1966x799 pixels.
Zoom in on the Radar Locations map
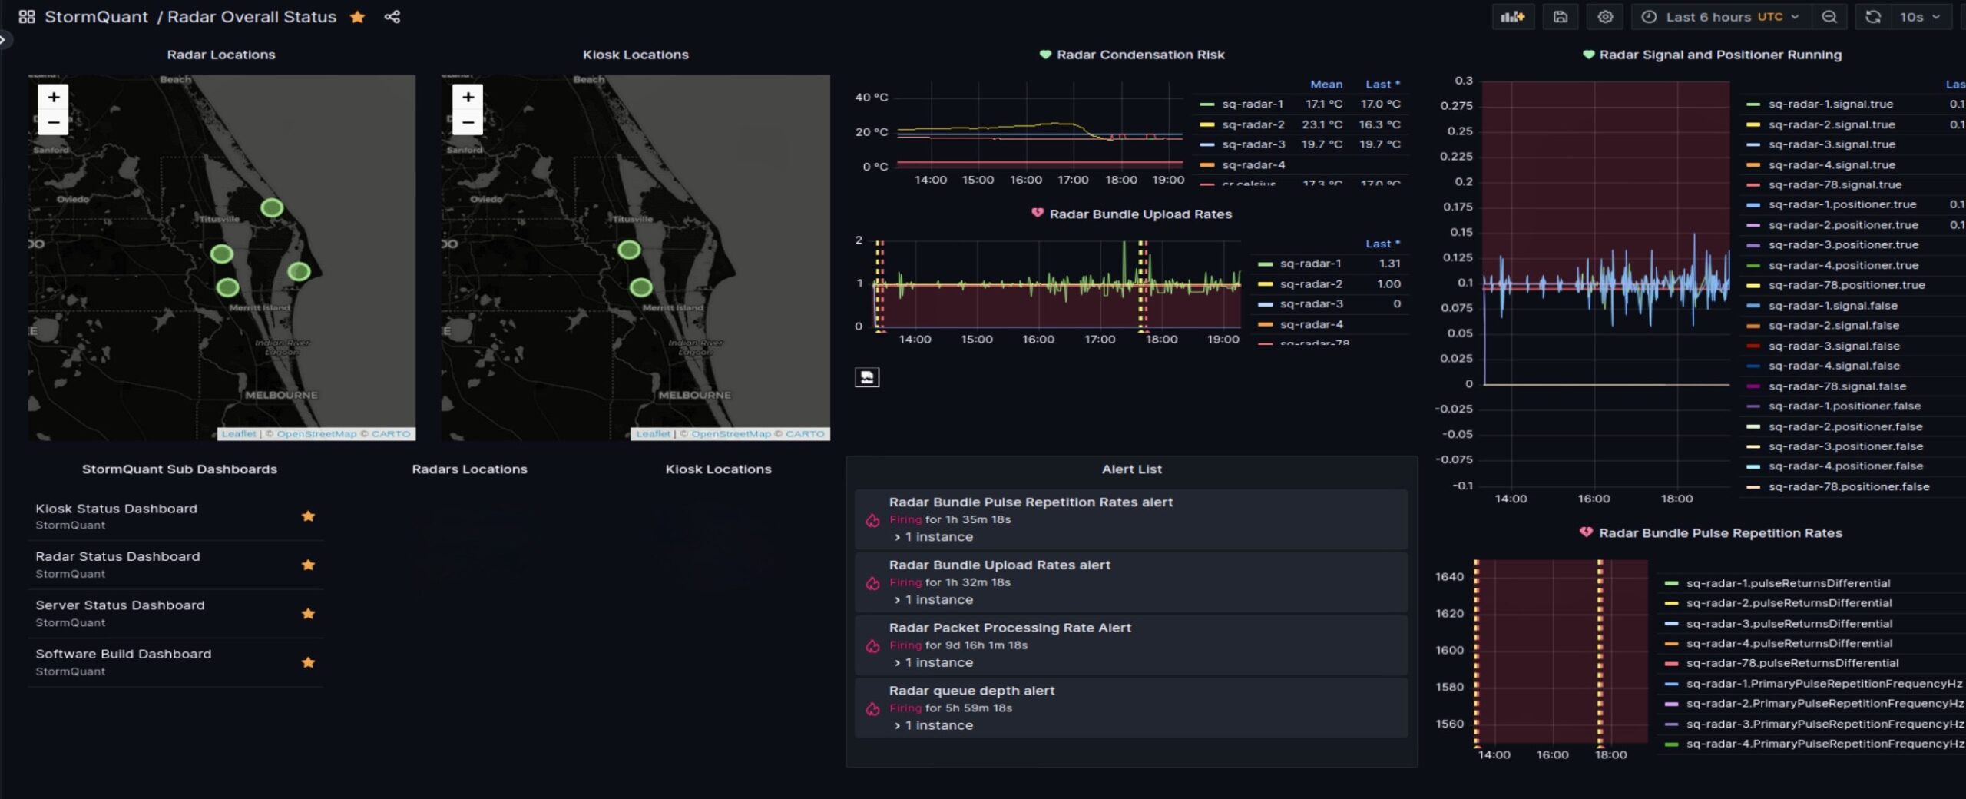coord(54,97)
